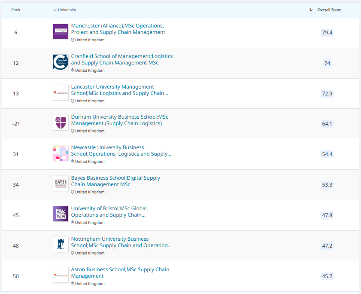Screen dimensions: 361x294
Task: Open Cranfield Logistics and Supply Chain link
Action: click(122, 59)
